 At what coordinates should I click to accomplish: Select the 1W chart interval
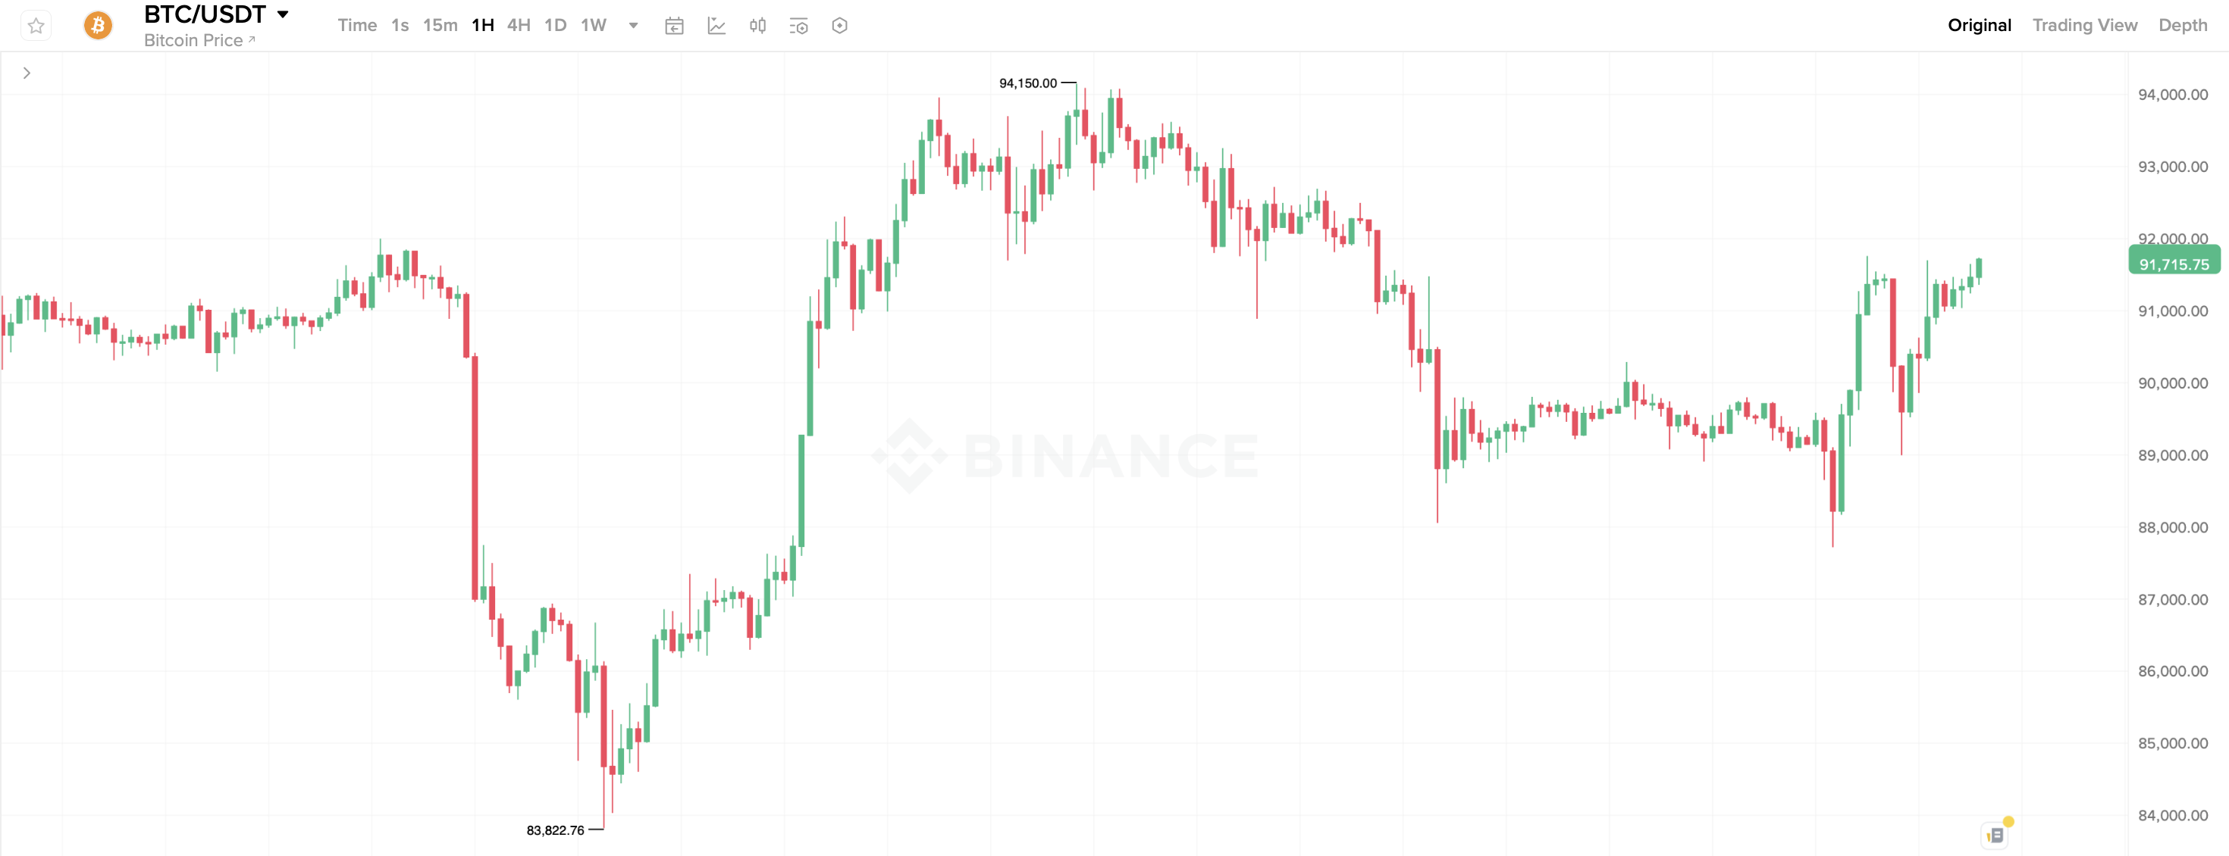point(593,25)
